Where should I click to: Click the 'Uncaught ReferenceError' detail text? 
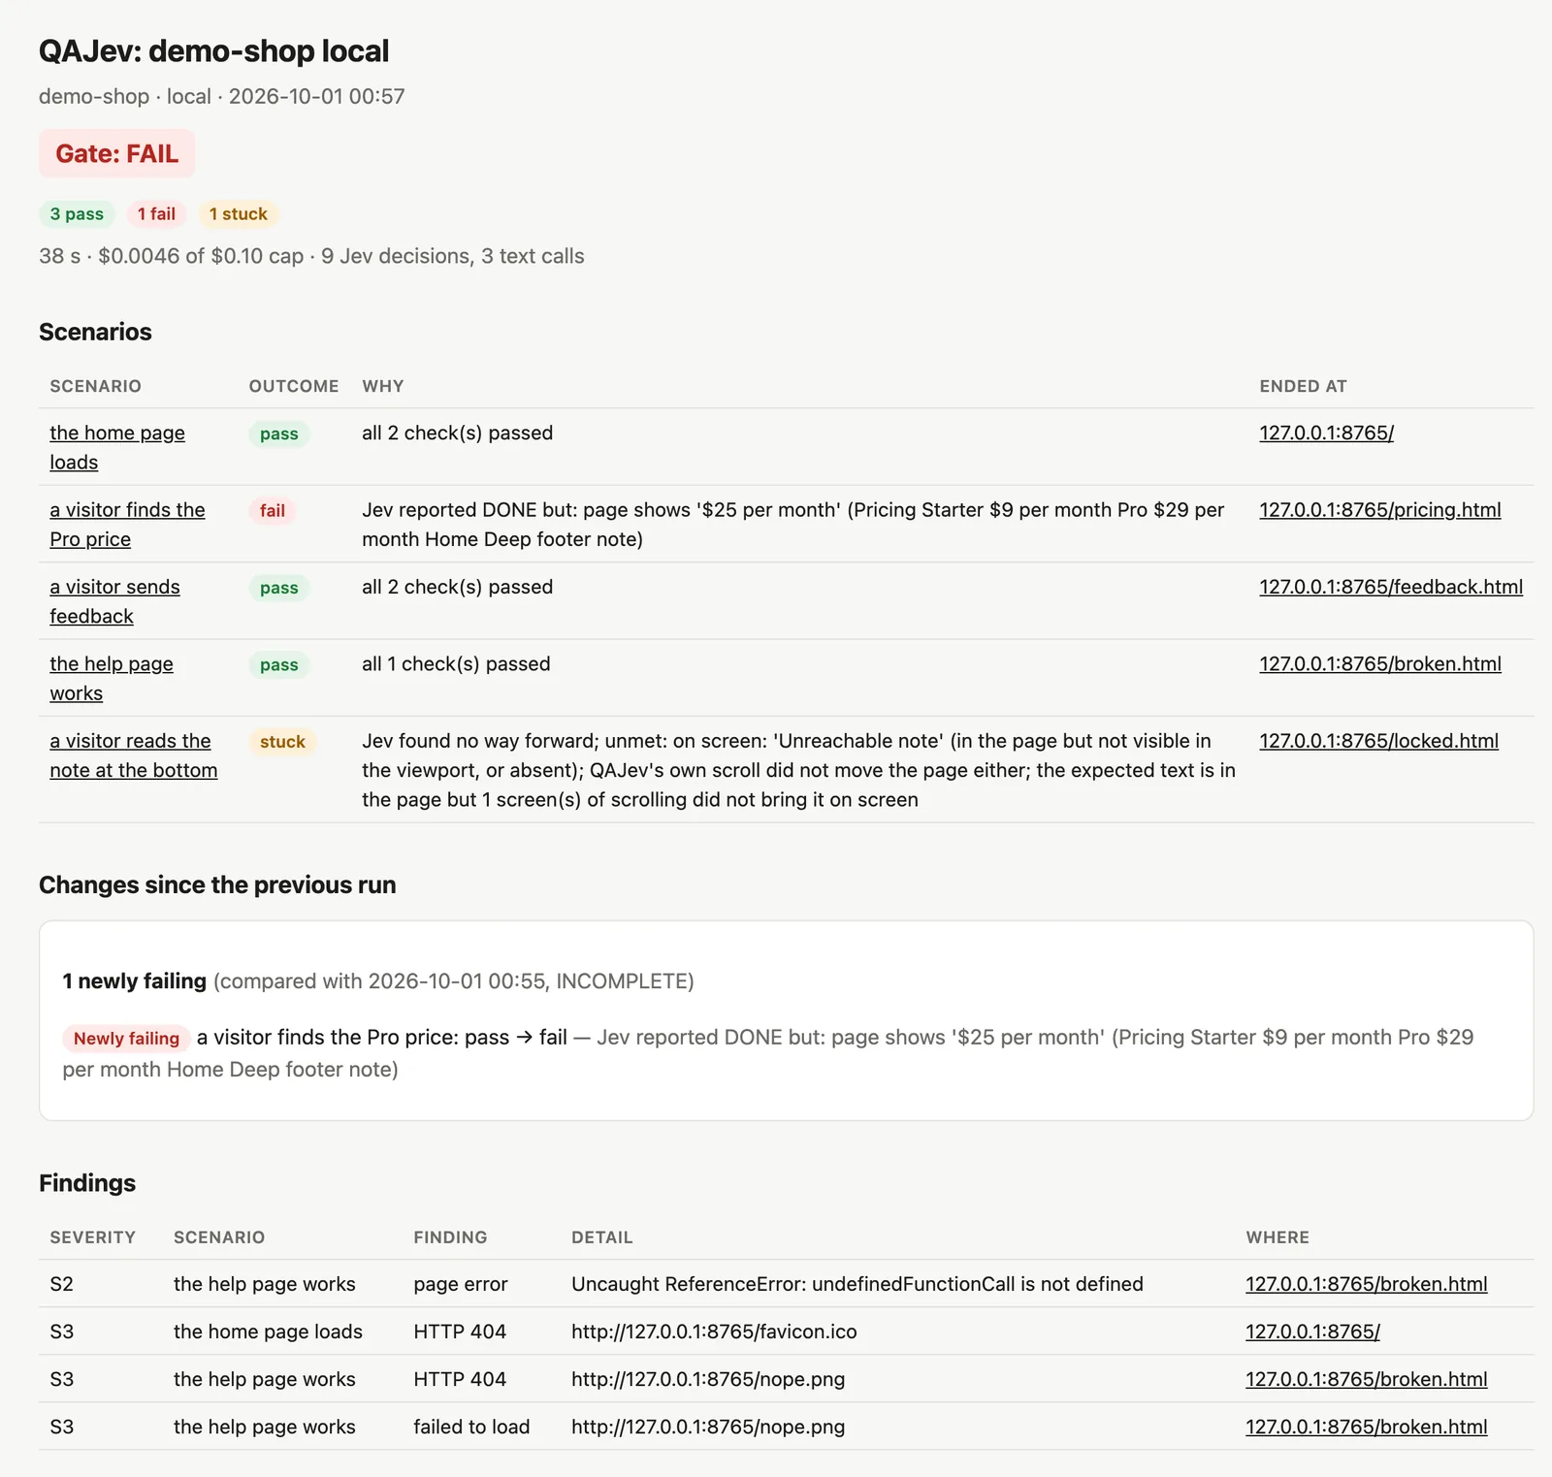tap(857, 1284)
